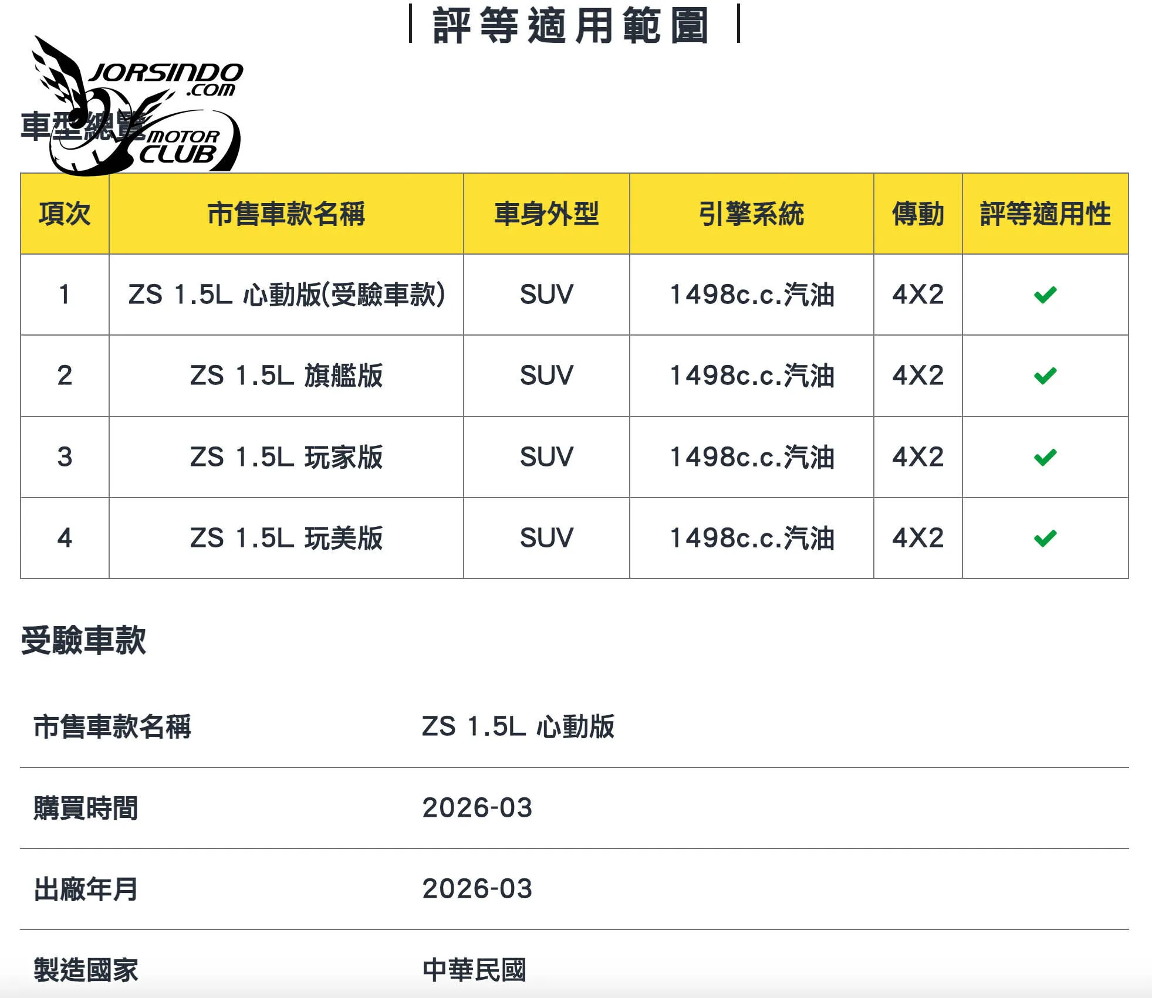Select the ZS 1.5L 玩美版 cell
This screenshot has height=998, width=1152.
coord(286,538)
